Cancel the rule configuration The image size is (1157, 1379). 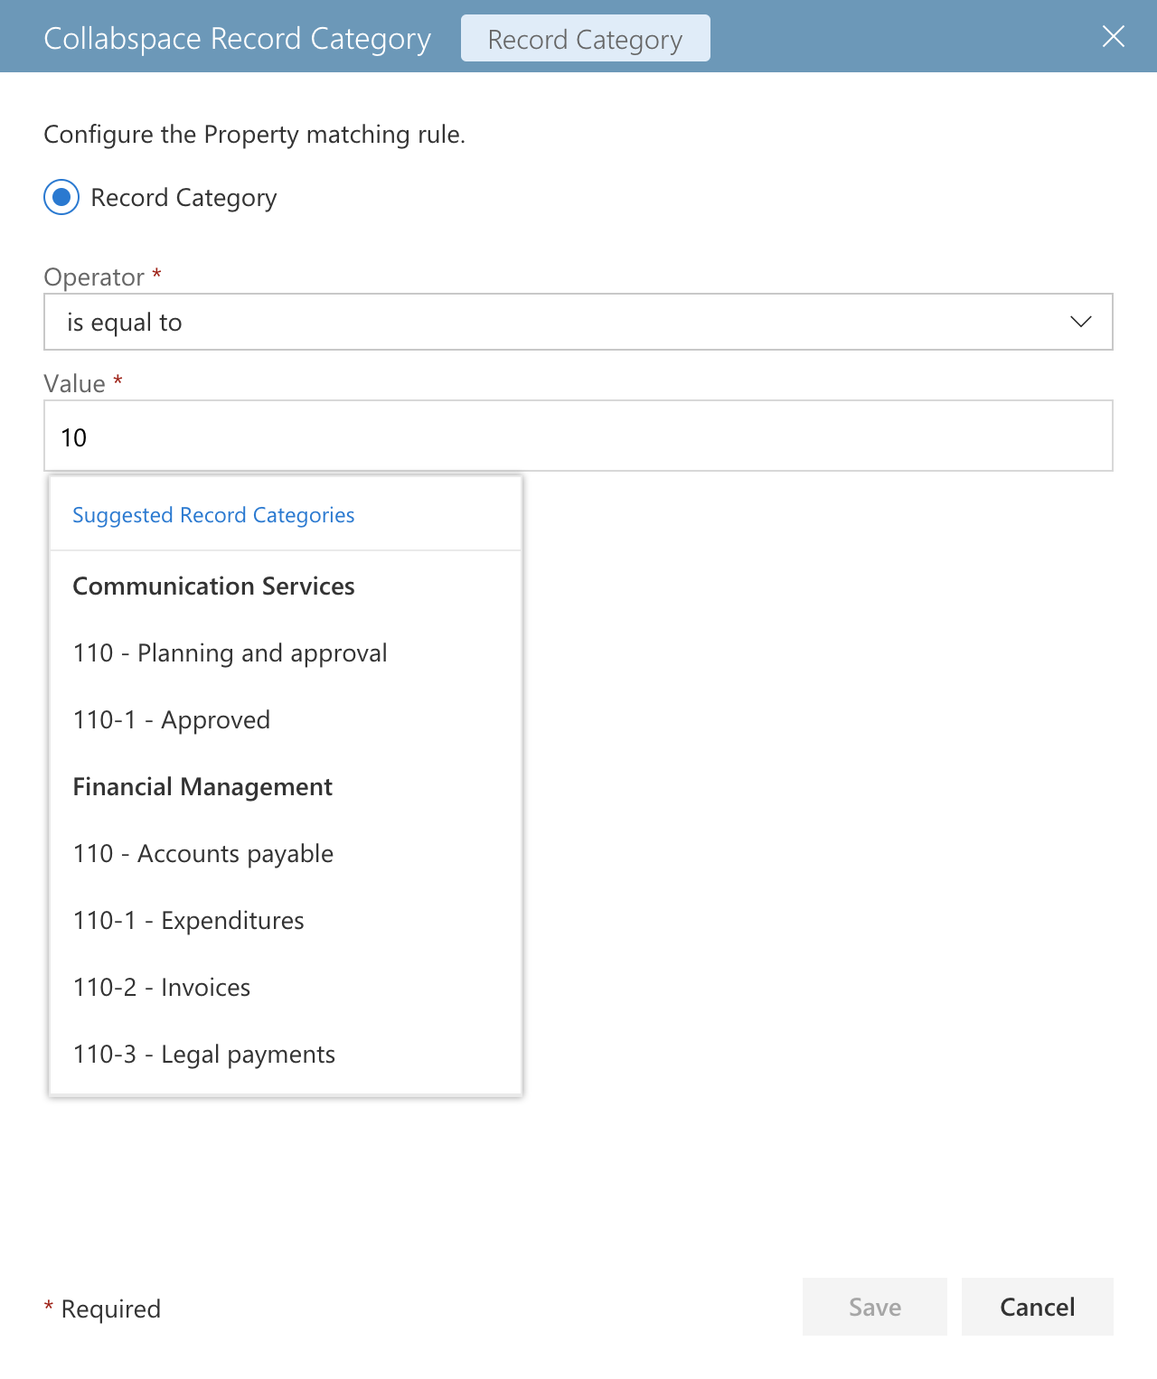click(x=1038, y=1307)
